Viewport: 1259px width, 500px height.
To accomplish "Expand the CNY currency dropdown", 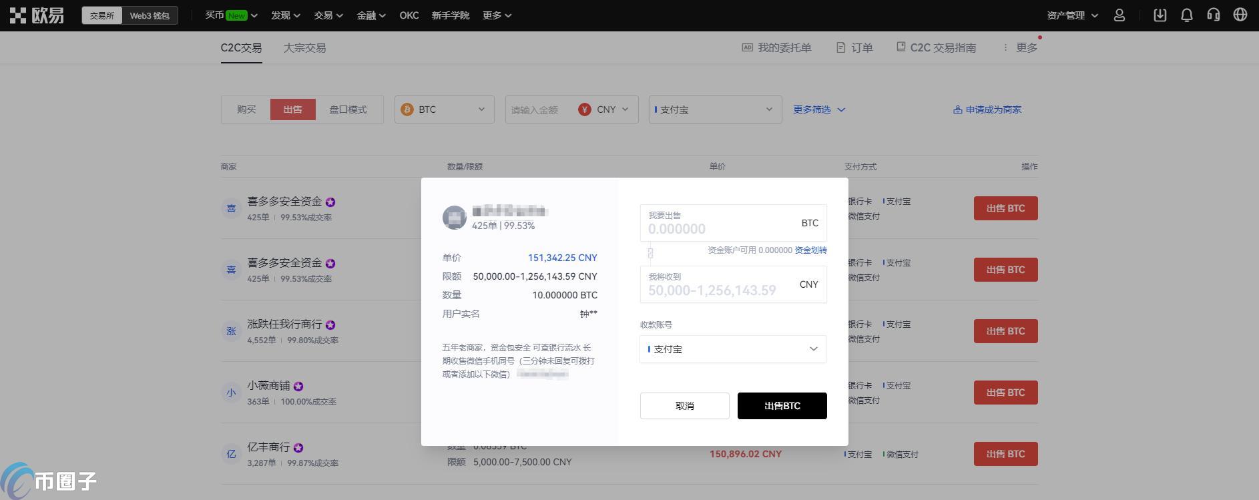I will coord(613,109).
